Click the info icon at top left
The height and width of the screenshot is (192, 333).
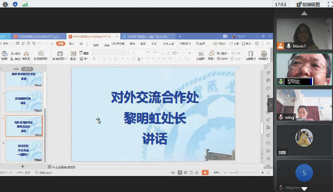[x=5, y=4]
